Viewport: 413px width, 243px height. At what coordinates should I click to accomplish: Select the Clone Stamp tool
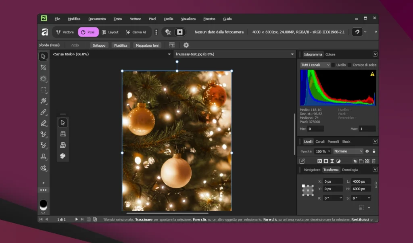click(x=44, y=157)
